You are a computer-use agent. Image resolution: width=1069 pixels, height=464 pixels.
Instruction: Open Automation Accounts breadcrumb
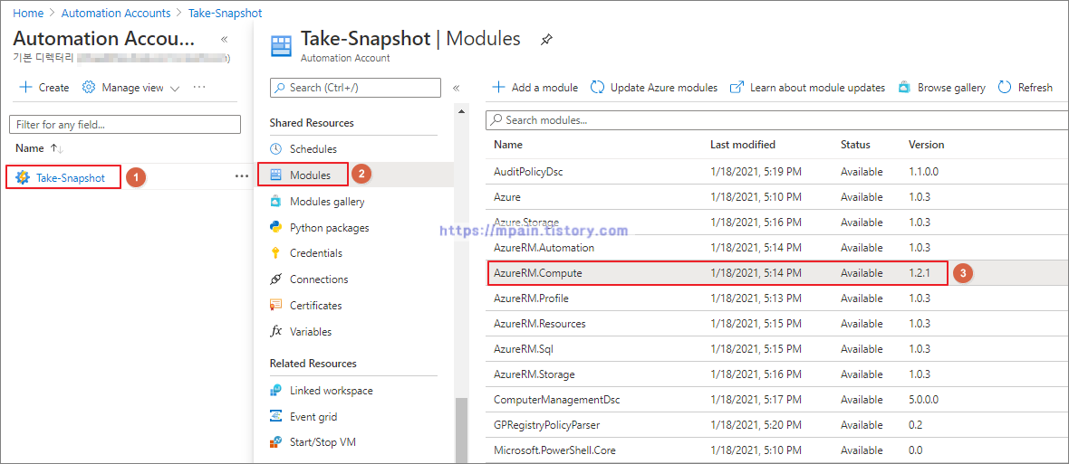click(116, 13)
